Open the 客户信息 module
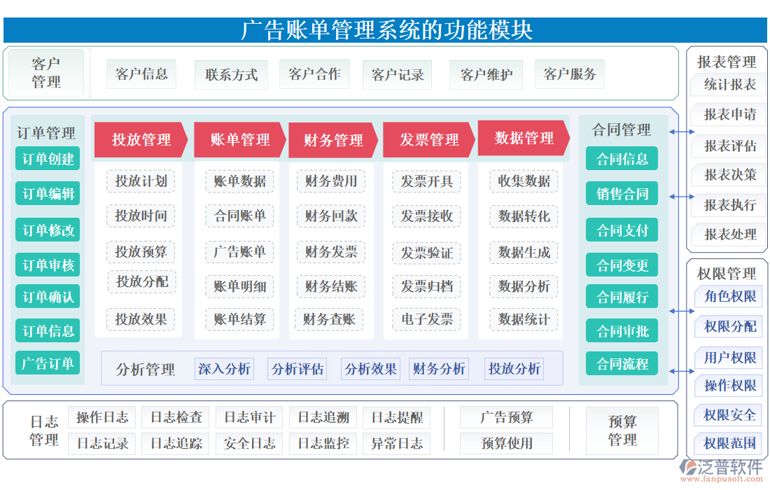 point(143,74)
